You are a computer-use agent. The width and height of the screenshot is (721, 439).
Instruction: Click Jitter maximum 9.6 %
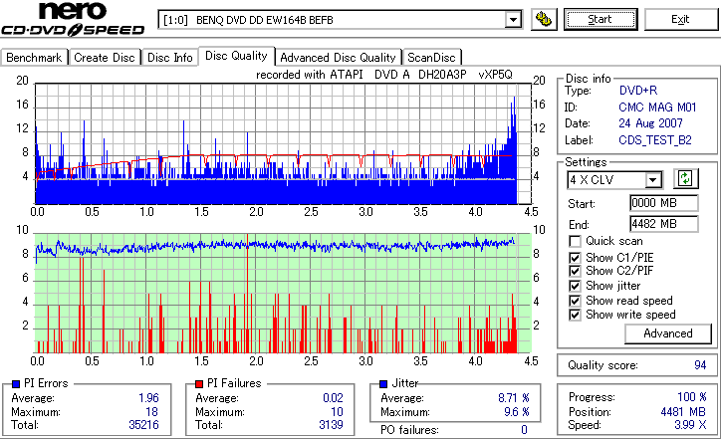coord(517,412)
